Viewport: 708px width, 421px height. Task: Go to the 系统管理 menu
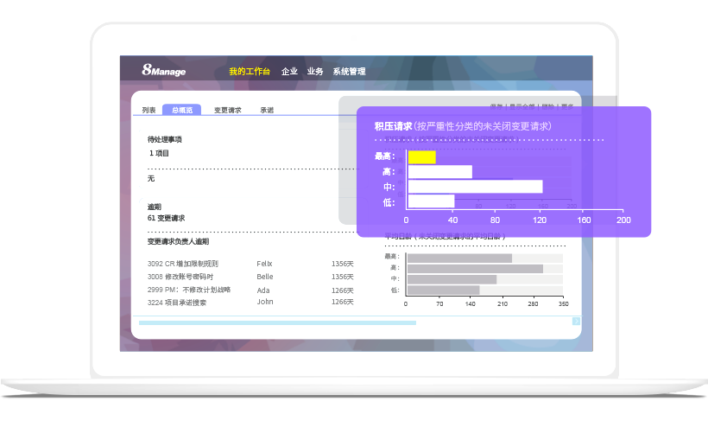(x=349, y=72)
